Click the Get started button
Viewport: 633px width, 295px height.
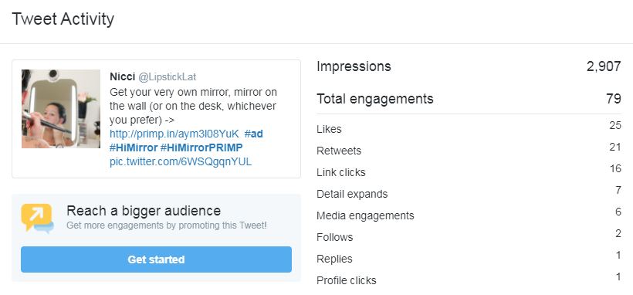(156, 259)
